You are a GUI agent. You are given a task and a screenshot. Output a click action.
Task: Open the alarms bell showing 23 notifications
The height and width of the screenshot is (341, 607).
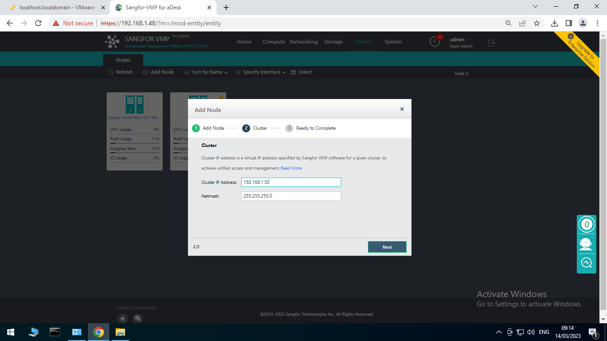(435, 41)
